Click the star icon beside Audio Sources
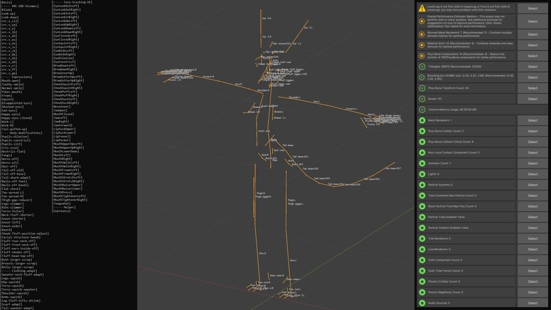Viewport: 551px width, 310px height. point(422,303)
